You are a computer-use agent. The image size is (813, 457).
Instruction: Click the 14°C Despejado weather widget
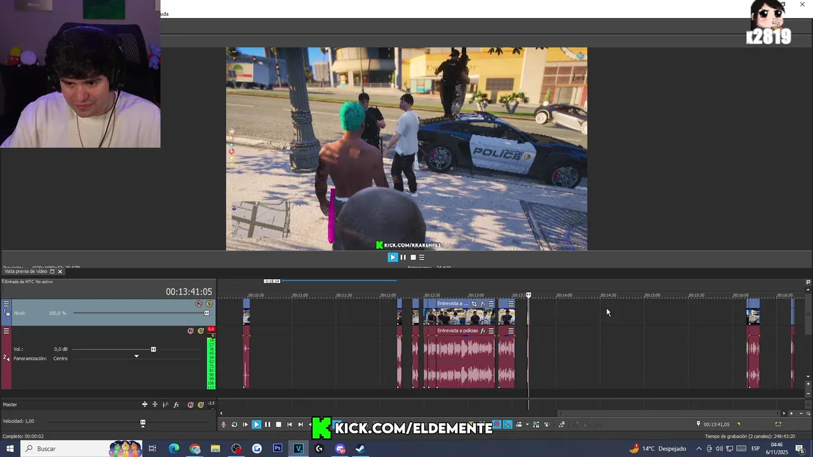point(657,449)
